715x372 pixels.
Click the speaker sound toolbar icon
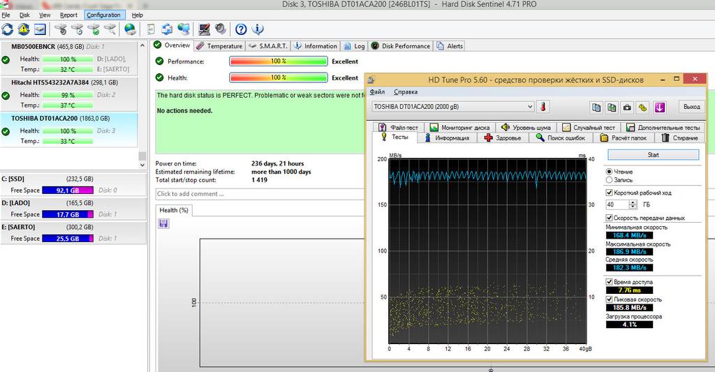pyautogui.click(x=221, y=29)
